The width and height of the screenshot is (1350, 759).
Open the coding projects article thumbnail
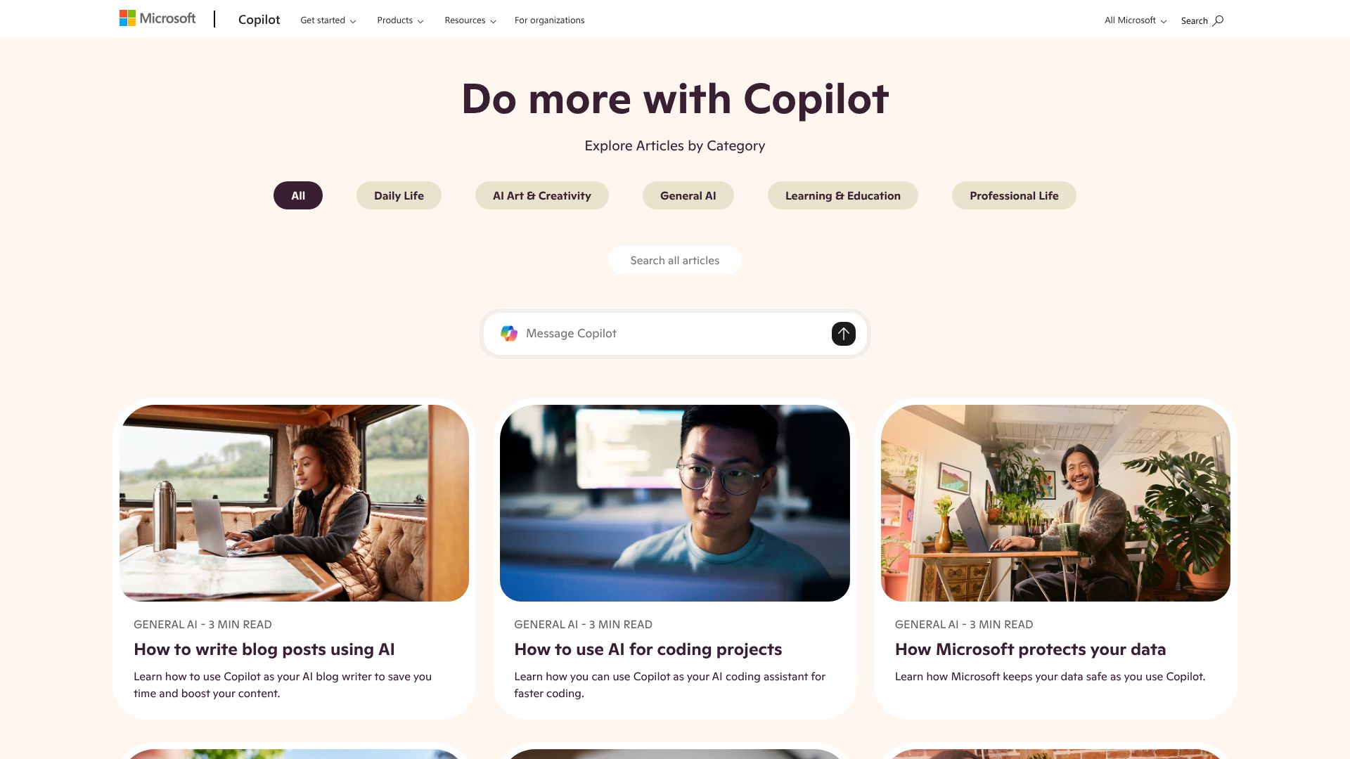[x=675, y=503]
